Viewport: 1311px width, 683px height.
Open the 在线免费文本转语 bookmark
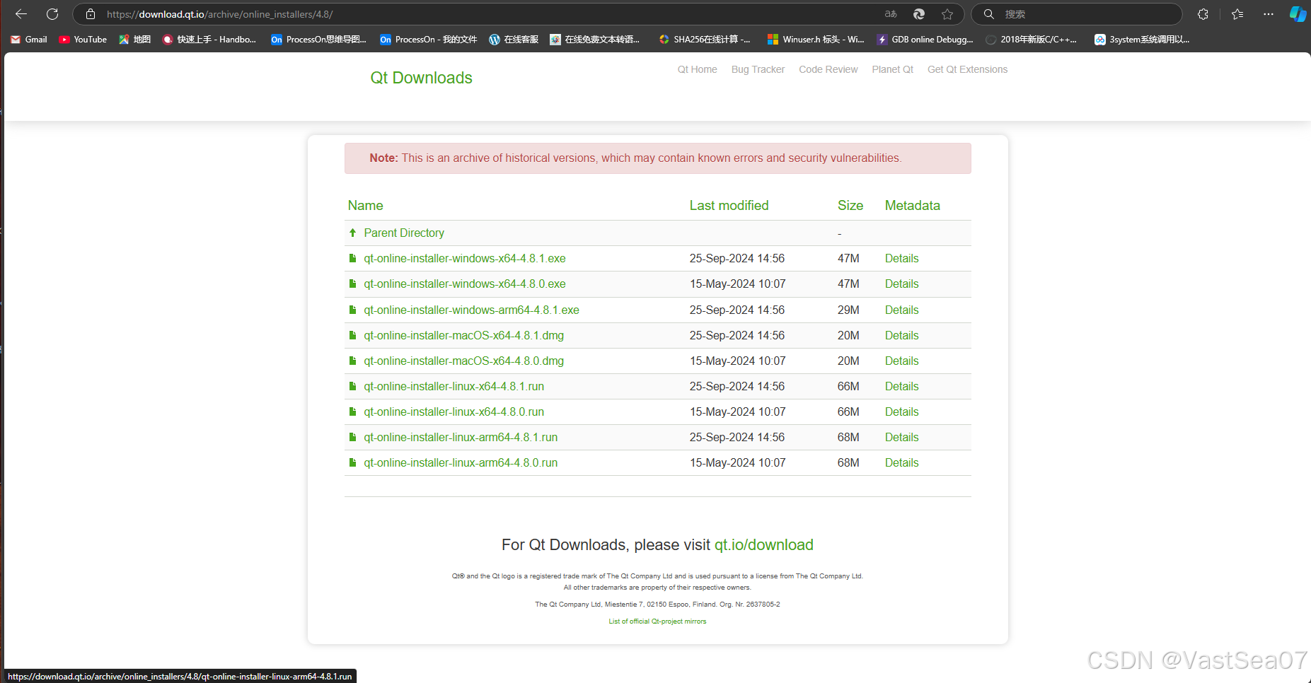[595, 40]
